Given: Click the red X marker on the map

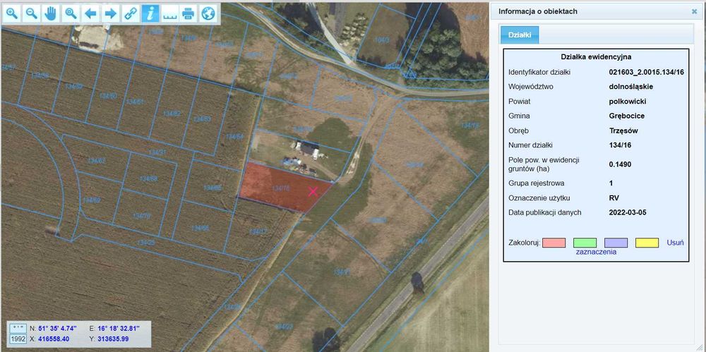Looking at the screenshot, I should coord(313,192).
